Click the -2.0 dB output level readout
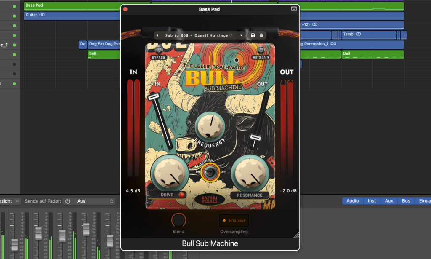This screenshot has width=431, height=259. 288,190
